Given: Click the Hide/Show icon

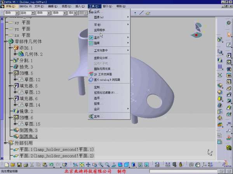Looking at the screenshot, I should tap(140, 165).
